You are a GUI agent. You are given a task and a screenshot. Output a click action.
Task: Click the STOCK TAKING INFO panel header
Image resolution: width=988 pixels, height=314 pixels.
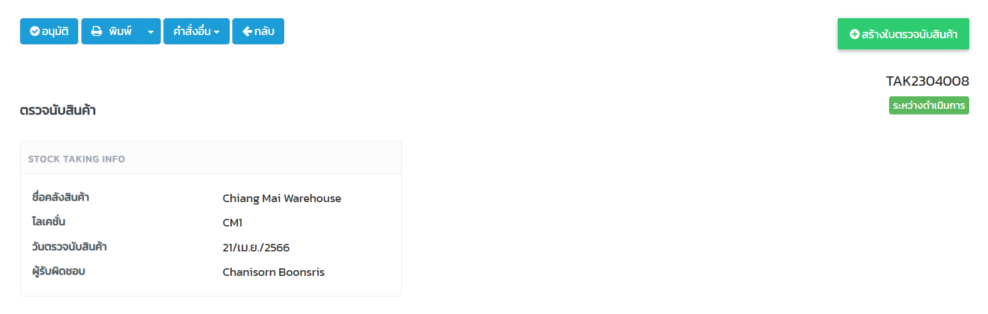(x=211, y=158)
